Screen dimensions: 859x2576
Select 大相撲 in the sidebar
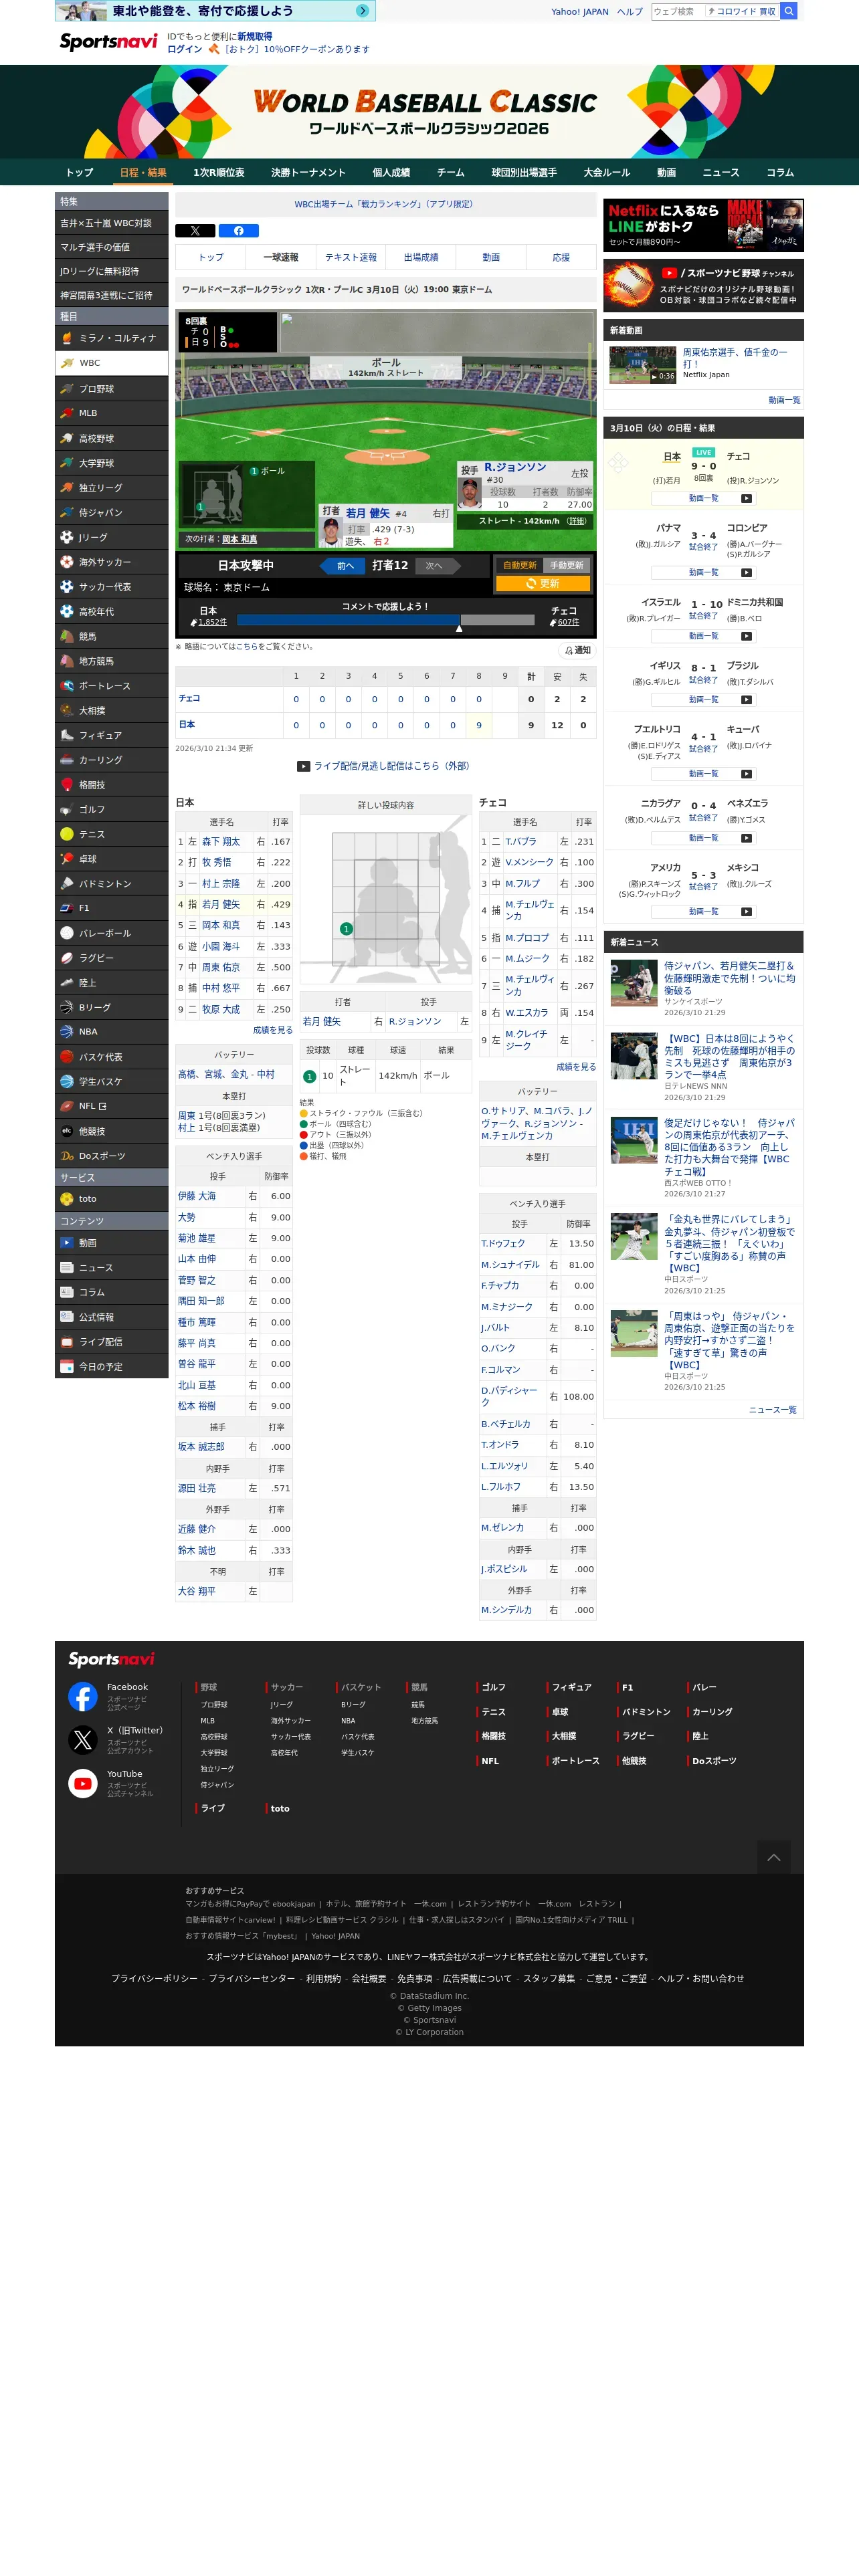(x=111, y=710)
